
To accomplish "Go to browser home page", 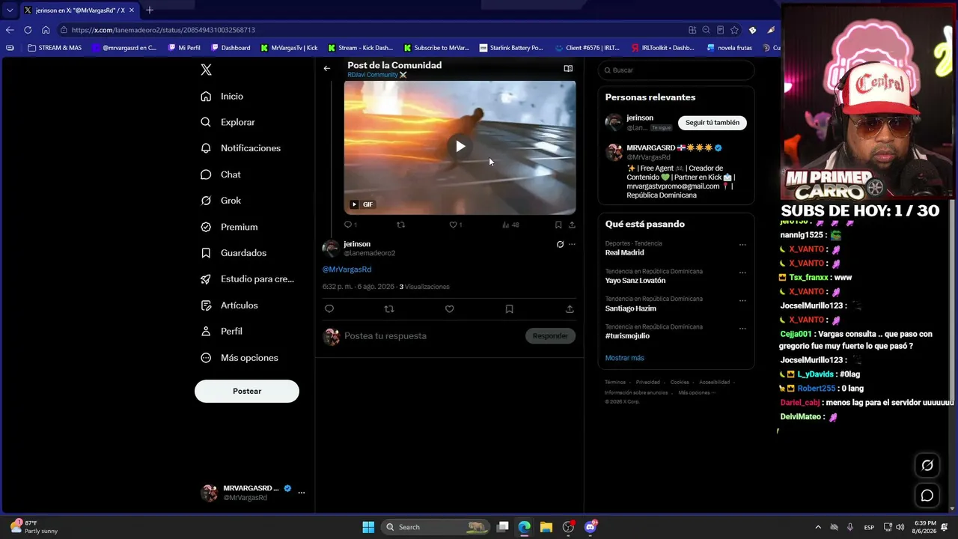I will (46, 30).
